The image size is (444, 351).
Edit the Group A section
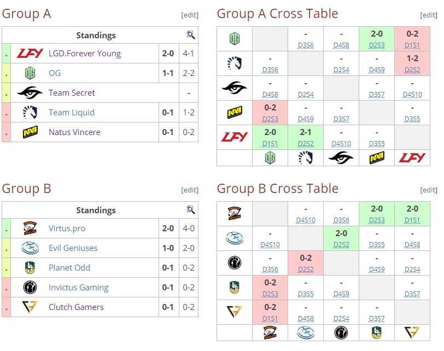coord(190,15)
